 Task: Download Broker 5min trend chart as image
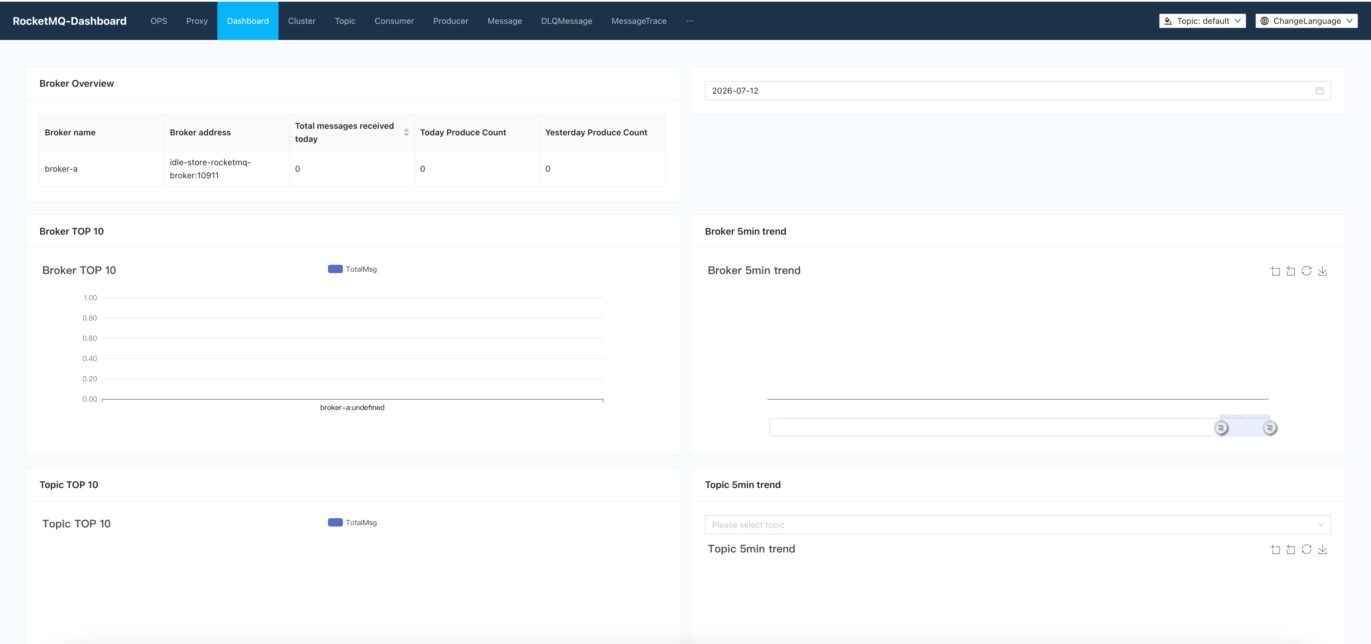point(1323,271)
